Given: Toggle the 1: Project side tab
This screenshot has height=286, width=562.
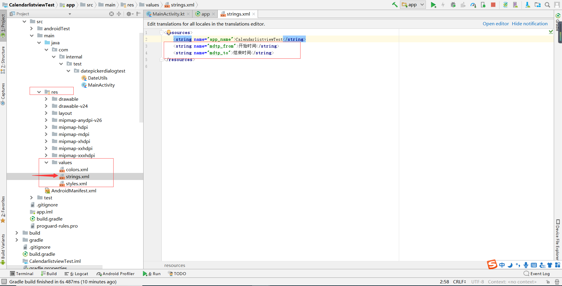Looking at the screenshot, I should pos(3,25).
